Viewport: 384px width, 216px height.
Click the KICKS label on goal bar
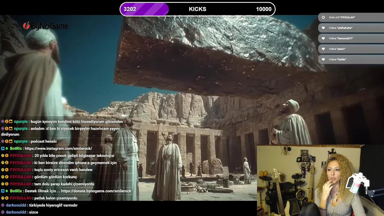pos(197,9)
